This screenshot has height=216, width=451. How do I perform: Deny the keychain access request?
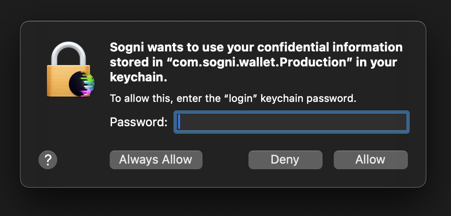click(x=285, y=160)
